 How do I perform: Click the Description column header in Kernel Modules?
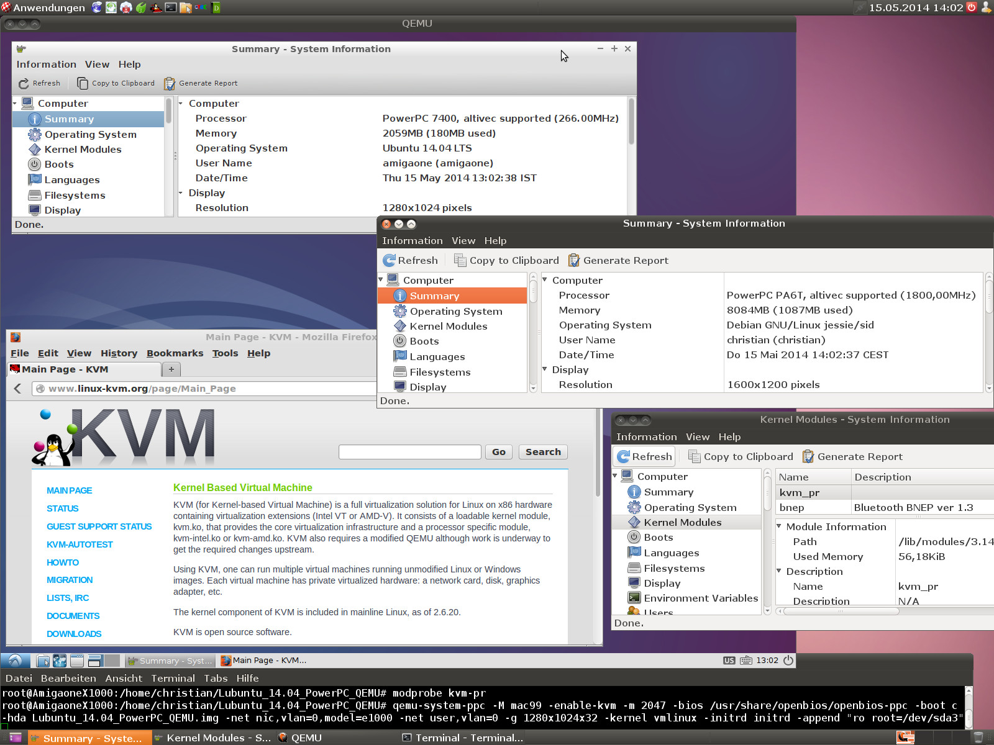point(922,477)
